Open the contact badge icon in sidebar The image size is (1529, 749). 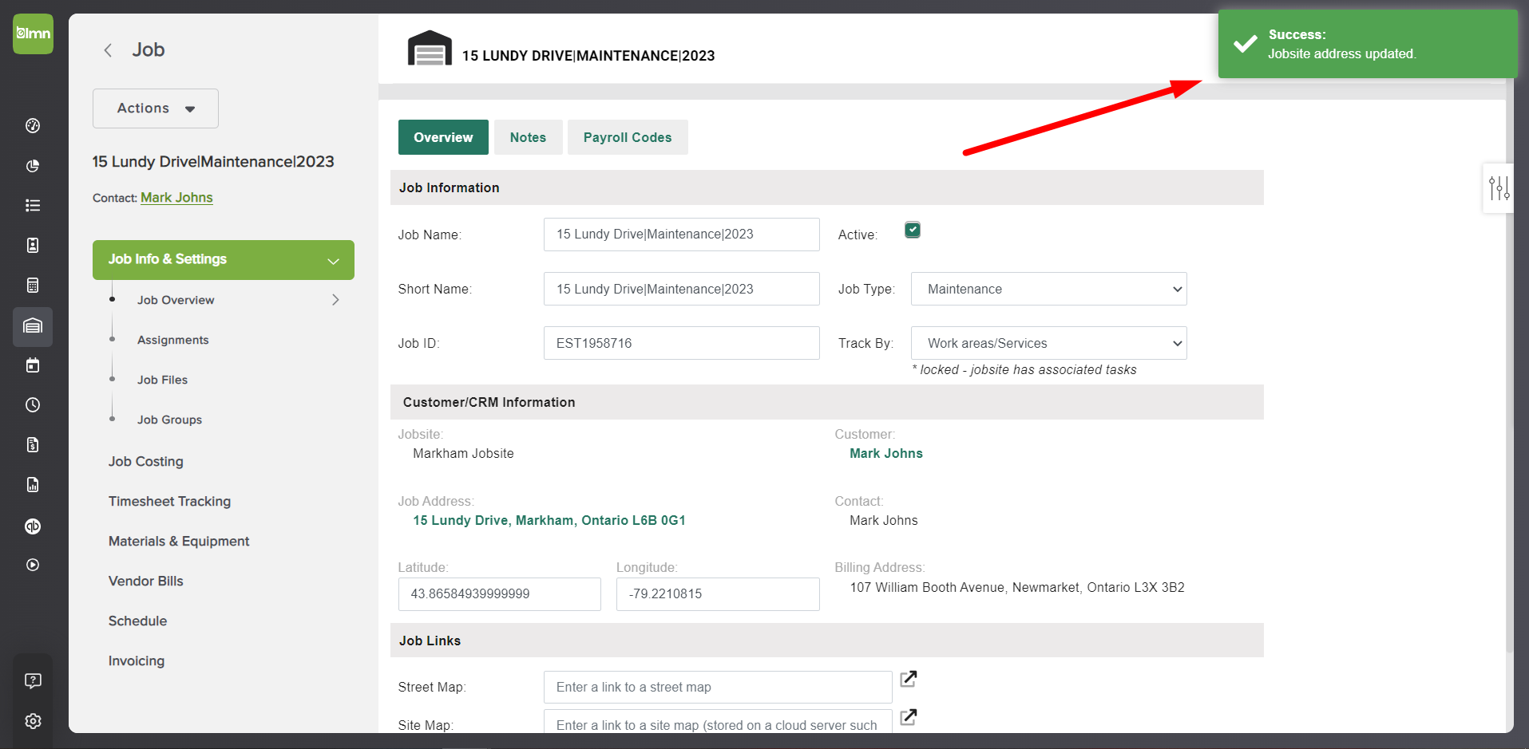[x=33, y=245]
